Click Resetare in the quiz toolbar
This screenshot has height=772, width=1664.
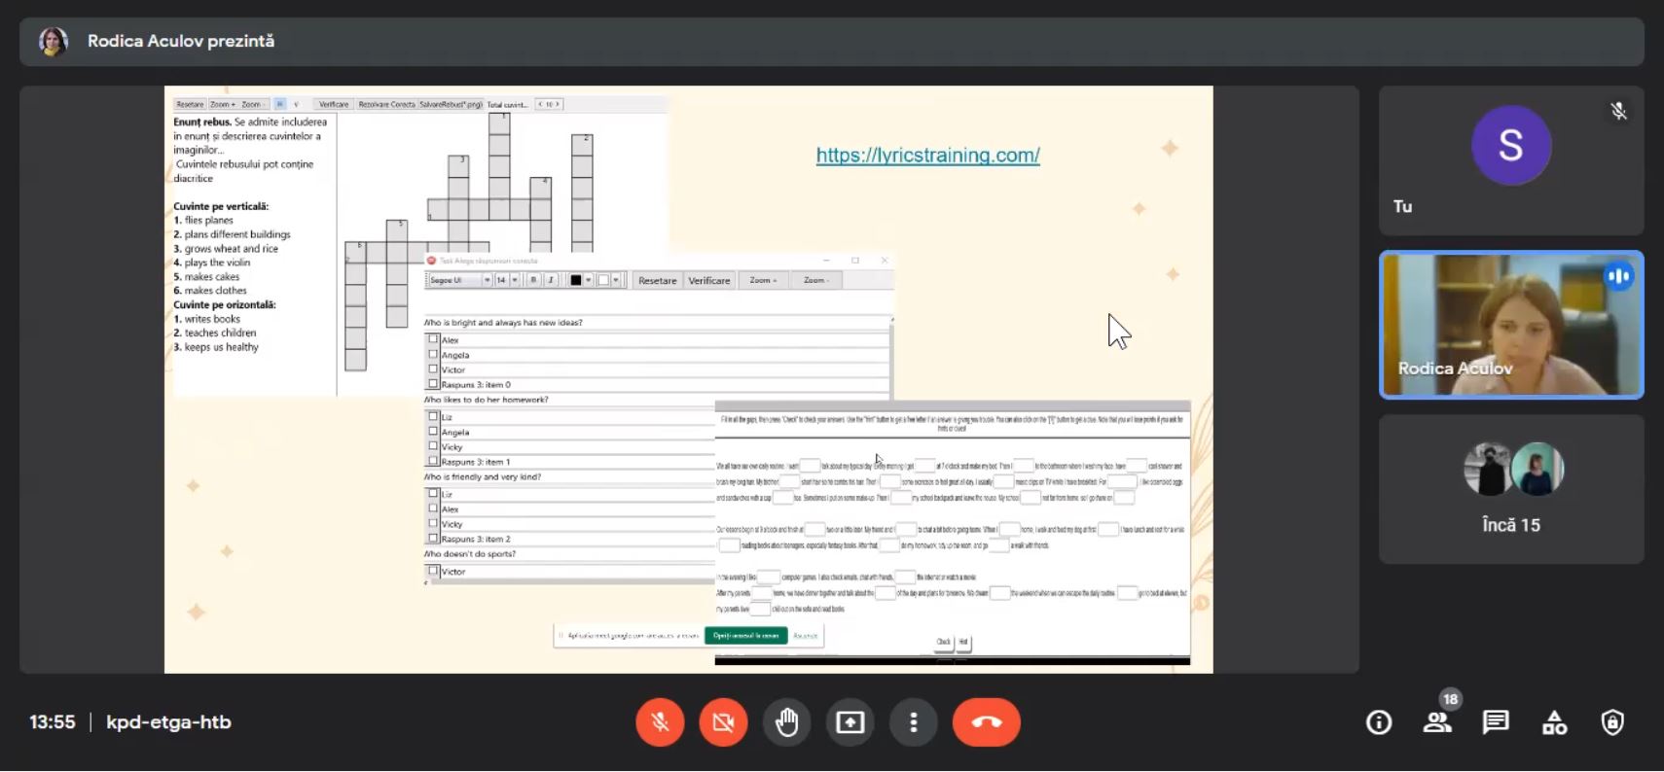pos(657,280)
